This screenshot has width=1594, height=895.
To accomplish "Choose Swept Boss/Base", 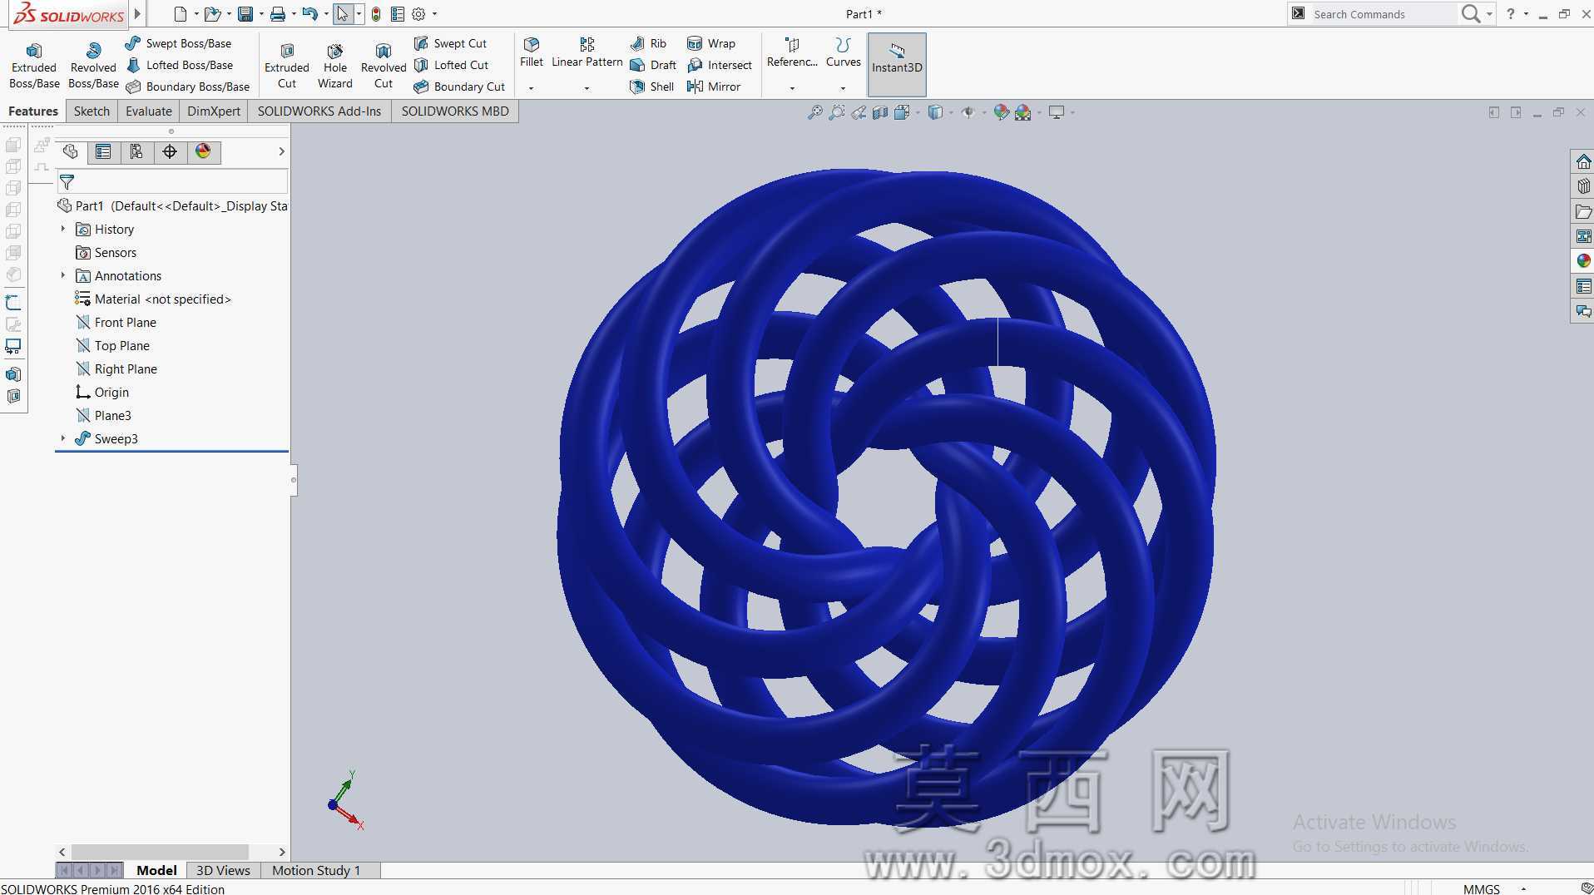I will pyautogui.click(x=178, y=43).
